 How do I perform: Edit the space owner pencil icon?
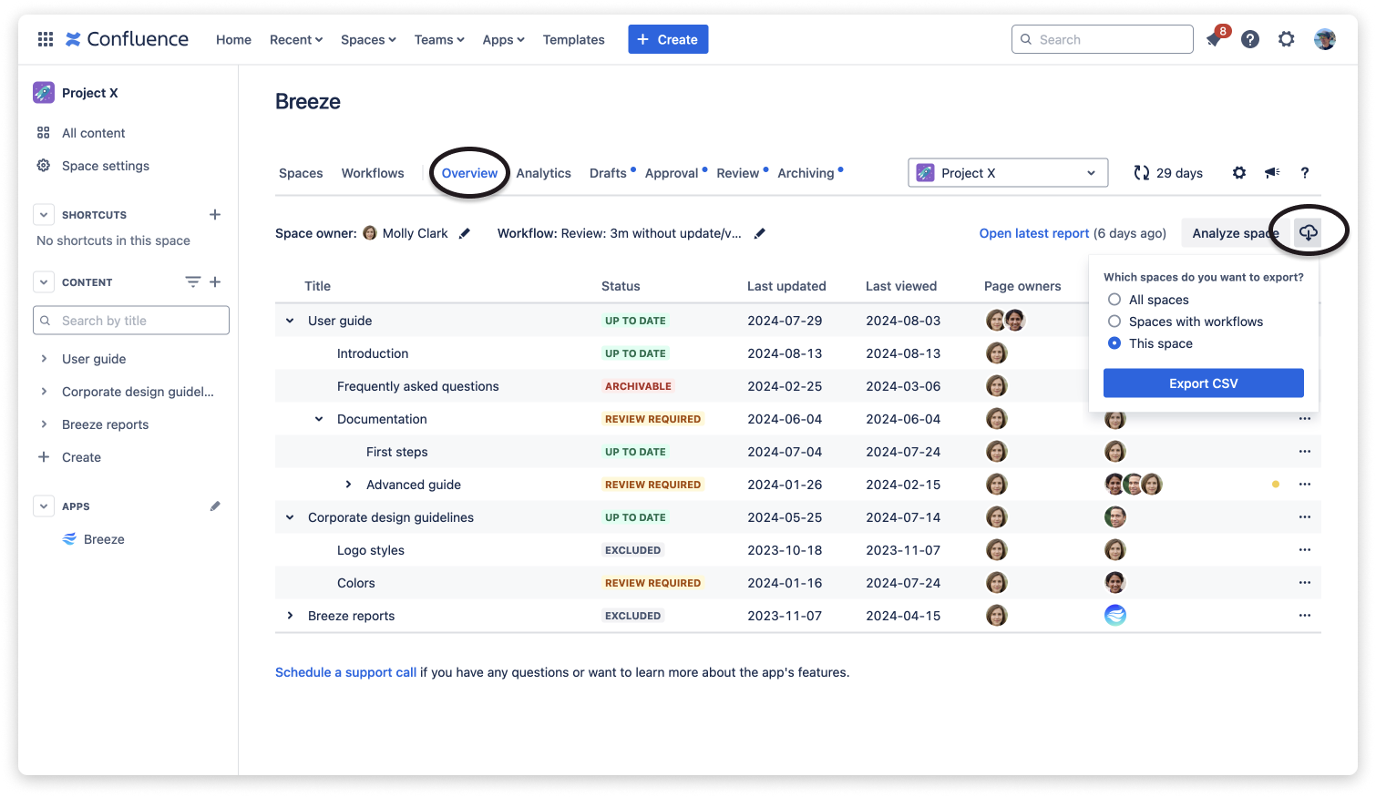coord(465,233)
